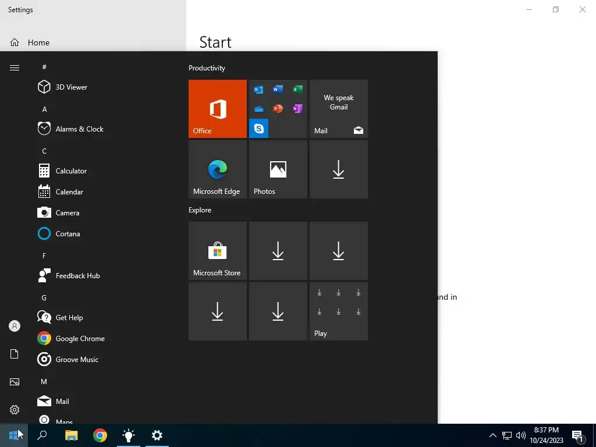Click the letter C section header

pos(44,151)
